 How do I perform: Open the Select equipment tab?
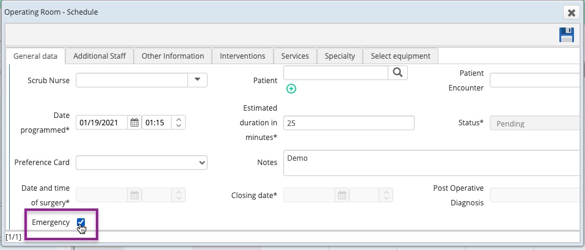(x=401, y=56)
